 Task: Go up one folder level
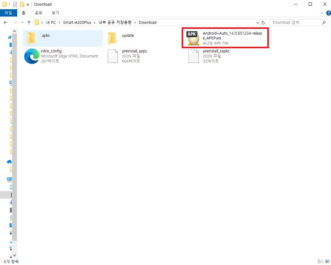(29, 23)
